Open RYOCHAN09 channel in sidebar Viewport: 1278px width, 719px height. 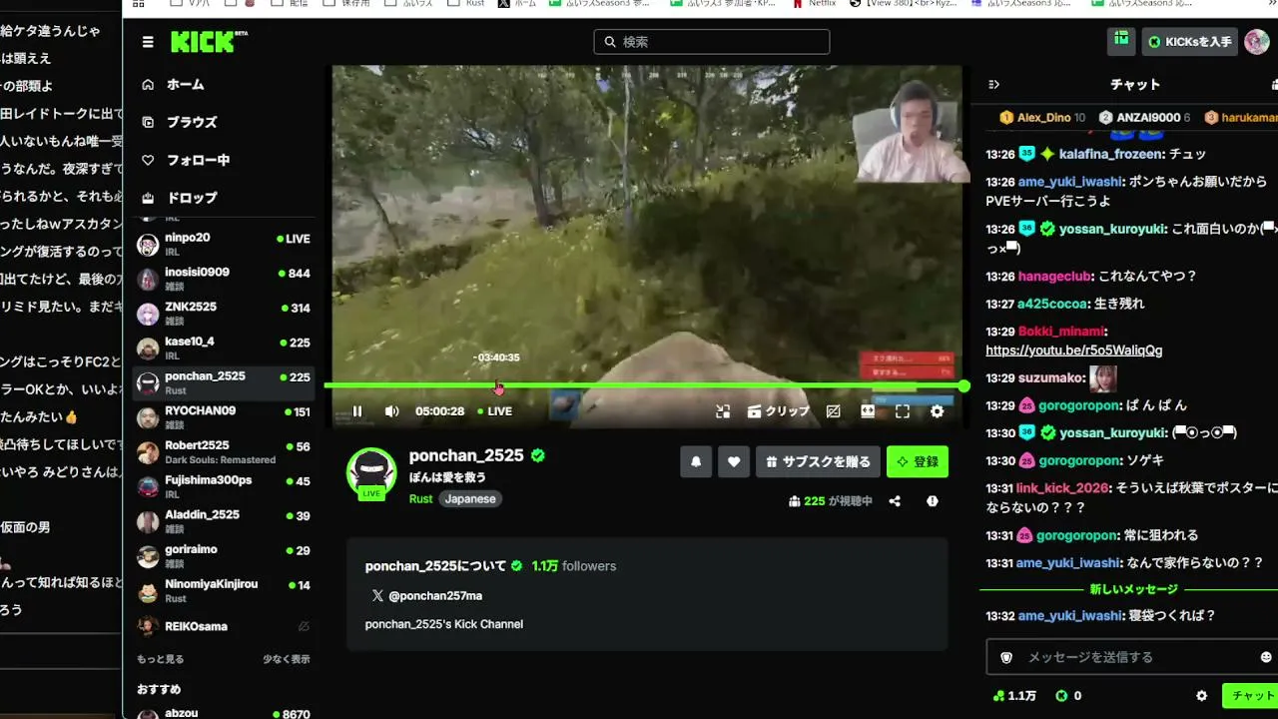[224, 416]
